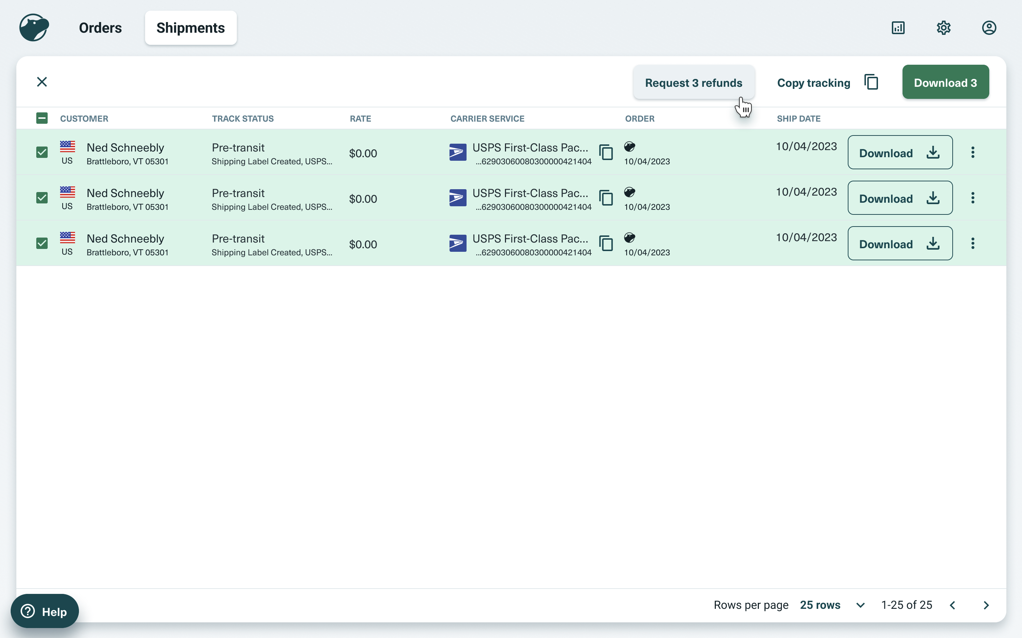Click 1-25 of 25 pagination text
This screenshot has height=638, width=1022.
(906, 605)
